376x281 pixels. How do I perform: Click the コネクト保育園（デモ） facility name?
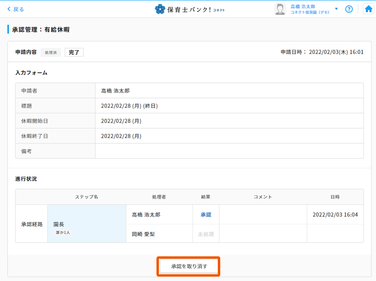tap(310, 12)
